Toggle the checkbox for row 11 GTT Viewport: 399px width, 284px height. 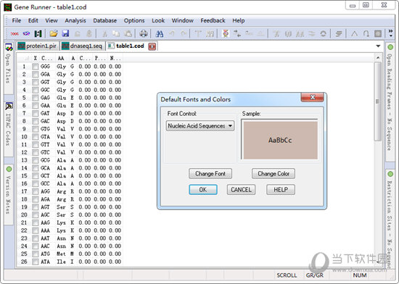pyautogui.click(x=35, y=145)
